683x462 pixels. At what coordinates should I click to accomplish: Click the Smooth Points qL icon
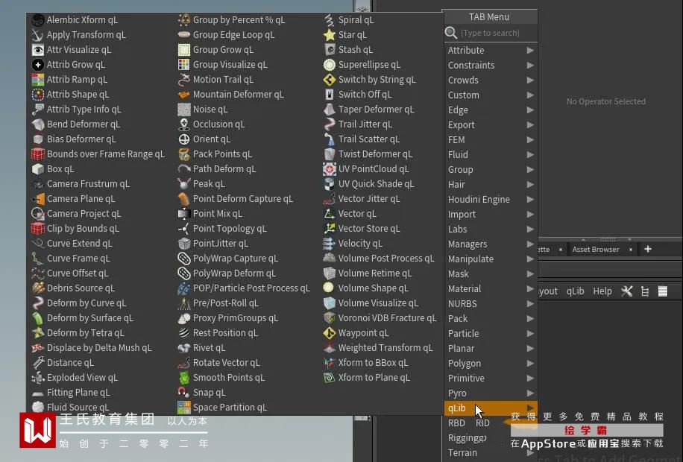[184, 378]
